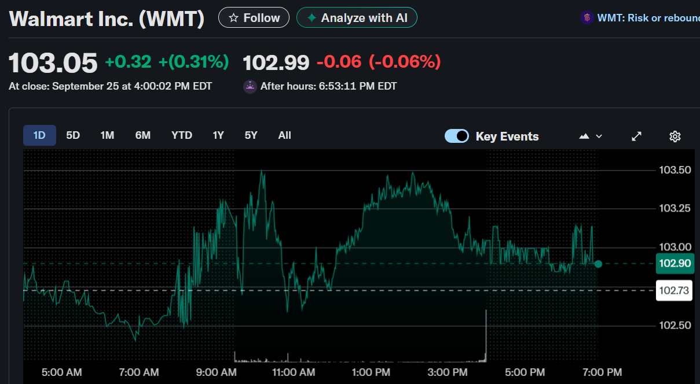
Task: Click the 1:00 PM time axis label
Action: (371, 372)
